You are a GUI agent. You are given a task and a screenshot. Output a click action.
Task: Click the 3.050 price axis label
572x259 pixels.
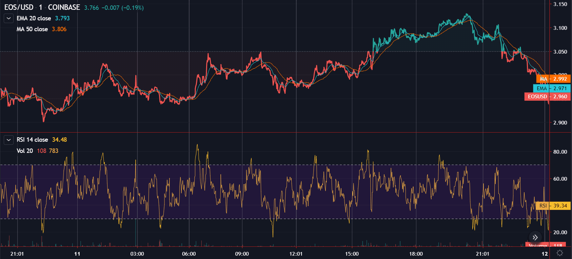tap(560, 52)
